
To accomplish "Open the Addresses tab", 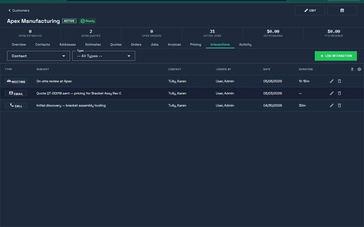I will tap(68, 44).
